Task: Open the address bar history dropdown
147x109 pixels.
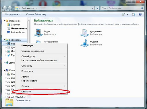Action: [92, 8]
